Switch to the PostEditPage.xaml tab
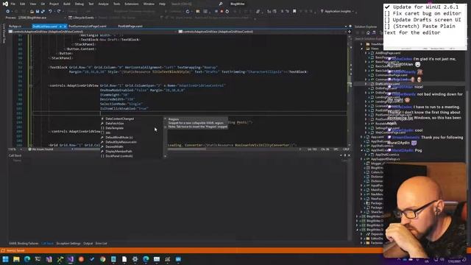Screen dimensions: 471x265 130,26
